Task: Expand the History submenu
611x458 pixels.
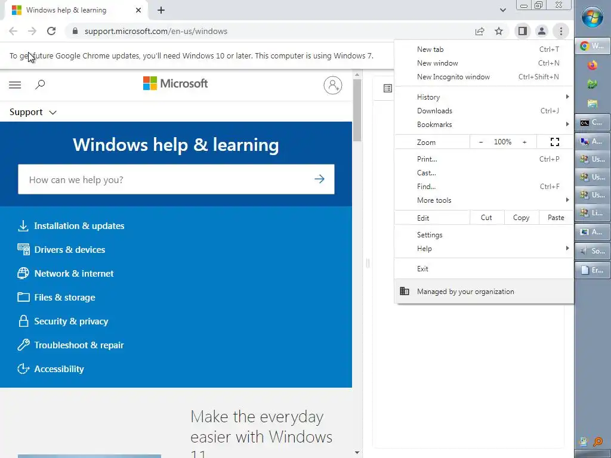Action: click(x=484, y=97)
